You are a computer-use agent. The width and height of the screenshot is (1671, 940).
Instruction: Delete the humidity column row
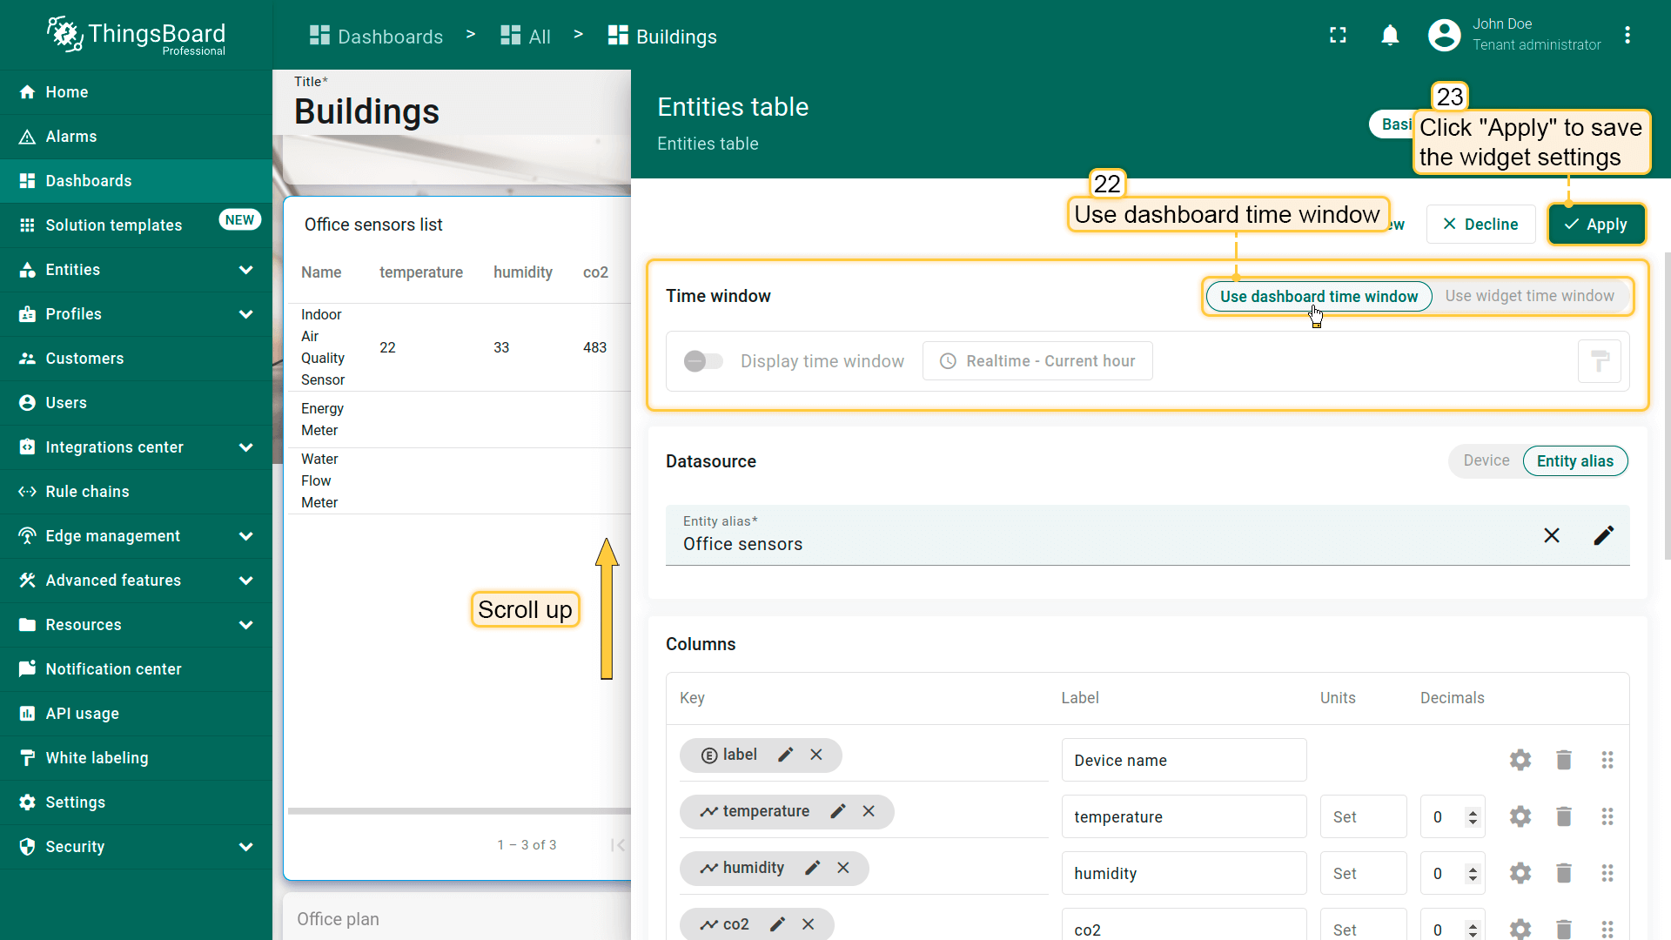[1563, 873]
